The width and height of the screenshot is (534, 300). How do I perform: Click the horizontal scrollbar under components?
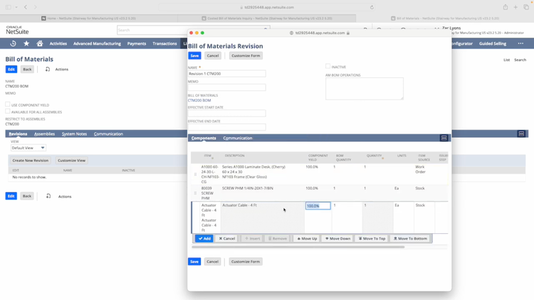(x=298, y=247)
